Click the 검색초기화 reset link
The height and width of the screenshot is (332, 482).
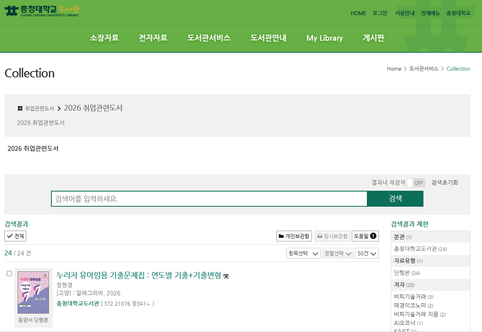pyautogui.click(x=445, y=182)
